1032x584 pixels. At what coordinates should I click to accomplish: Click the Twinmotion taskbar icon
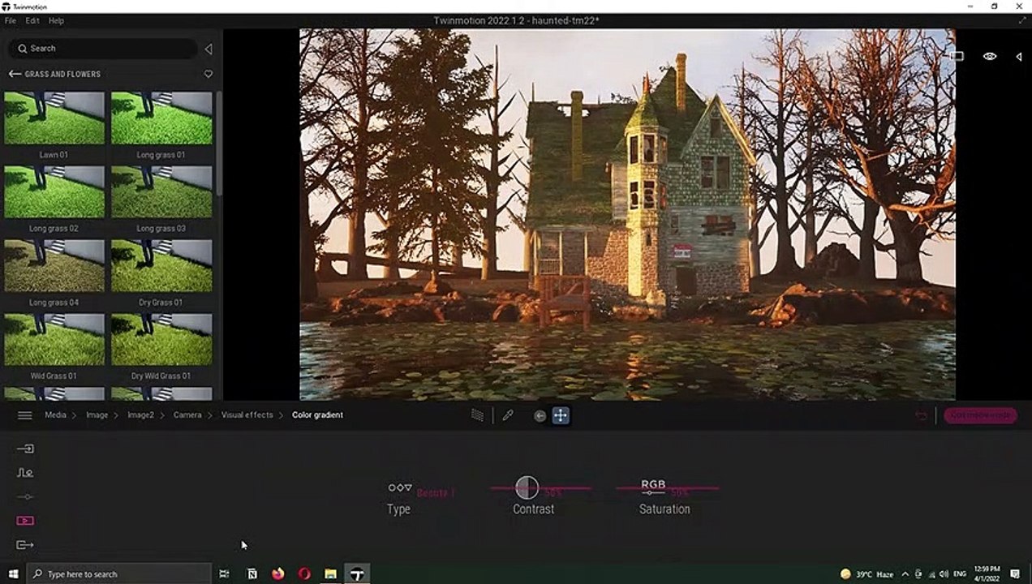pos(357,574)
